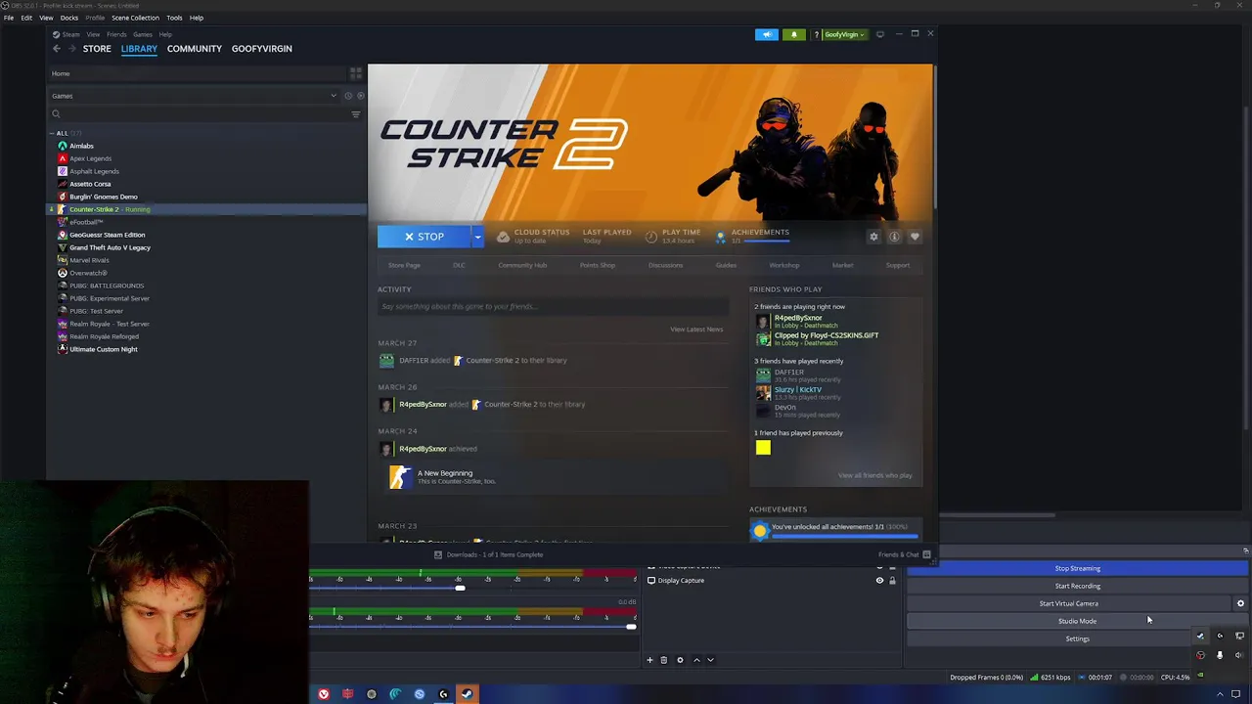
Task: Click Start Virtual Camera button
Action: (1068, 603)
